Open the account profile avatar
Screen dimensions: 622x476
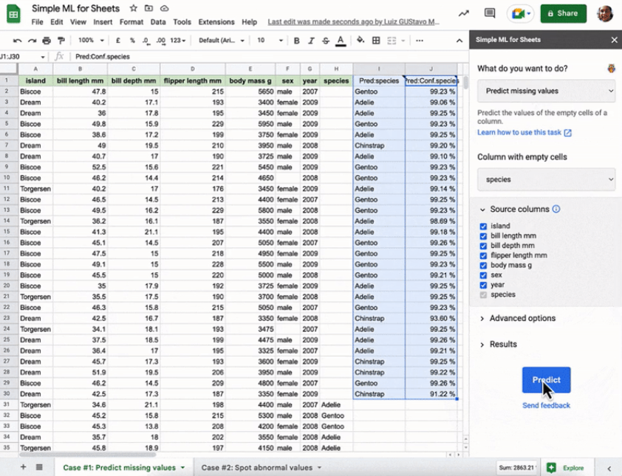tap(605, 13)
